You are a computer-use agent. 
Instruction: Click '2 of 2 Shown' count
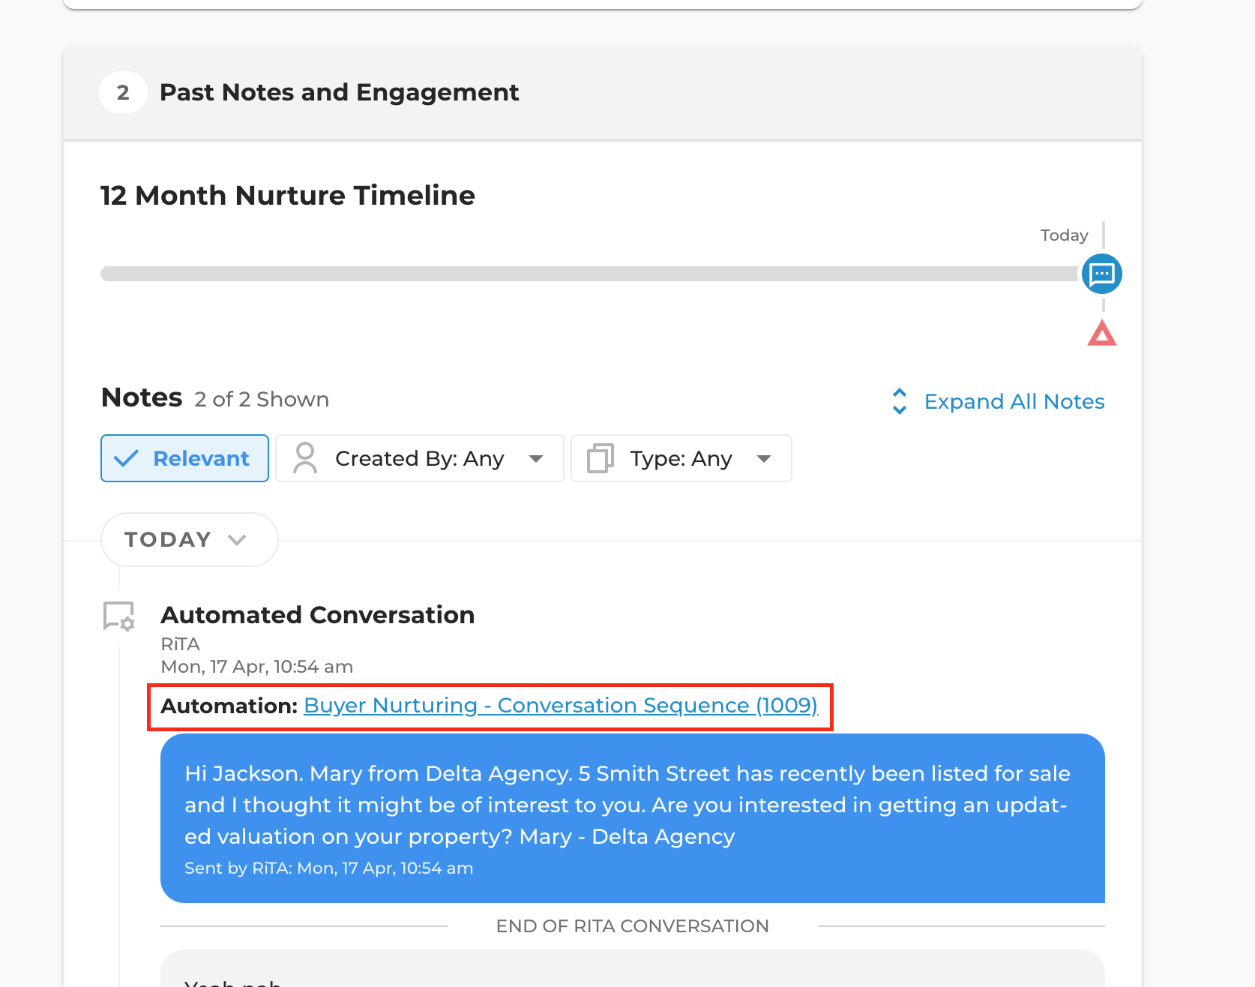point(262,399)
